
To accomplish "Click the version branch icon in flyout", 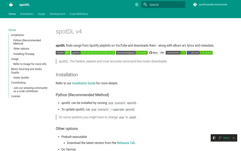I will [x=220, y=138].
